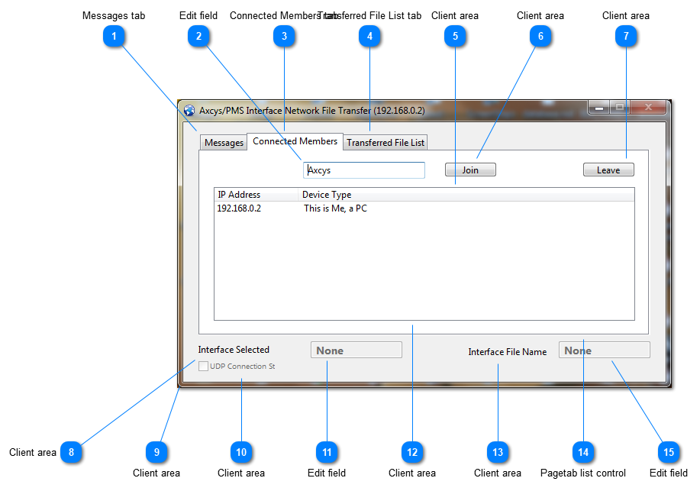Click the globe icon in the title bar
Screen dimensions: 700x491
coord(189,111)
